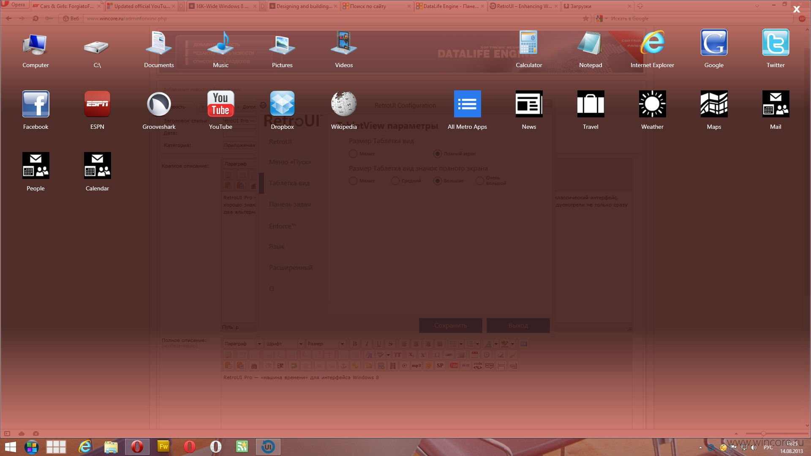Open the Videos library icon
Image resolution: width=811 pixels, height=456 pixels.
pyautogui.click(x=344, y=43)
